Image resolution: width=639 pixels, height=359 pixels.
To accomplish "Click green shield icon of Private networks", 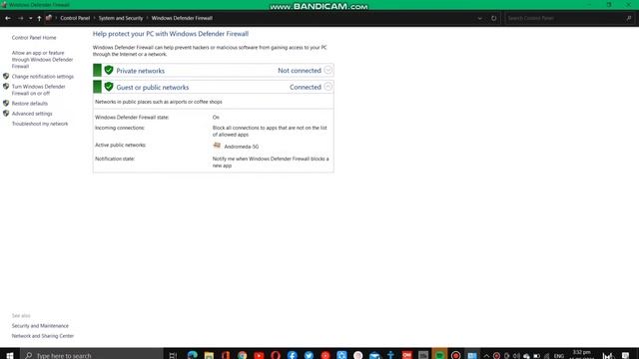I will click(x=109, y=70).
